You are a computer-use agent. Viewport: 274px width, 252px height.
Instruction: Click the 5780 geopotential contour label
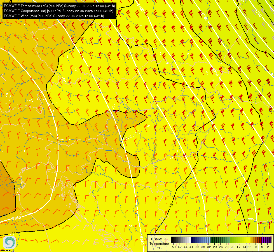click(215, 72)
